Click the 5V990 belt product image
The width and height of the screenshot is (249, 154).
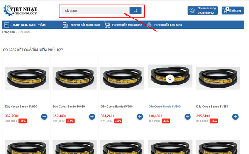pyautogui.click(x=27, y=79)
